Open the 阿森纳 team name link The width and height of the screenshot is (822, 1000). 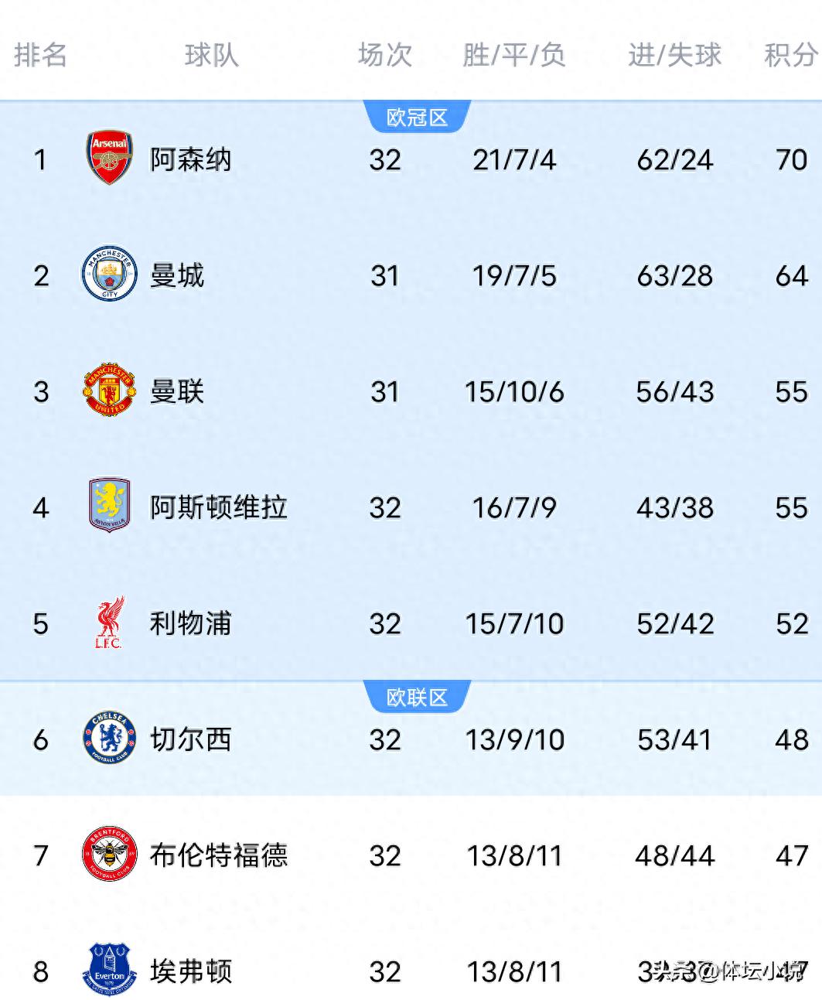pos(191,160)
